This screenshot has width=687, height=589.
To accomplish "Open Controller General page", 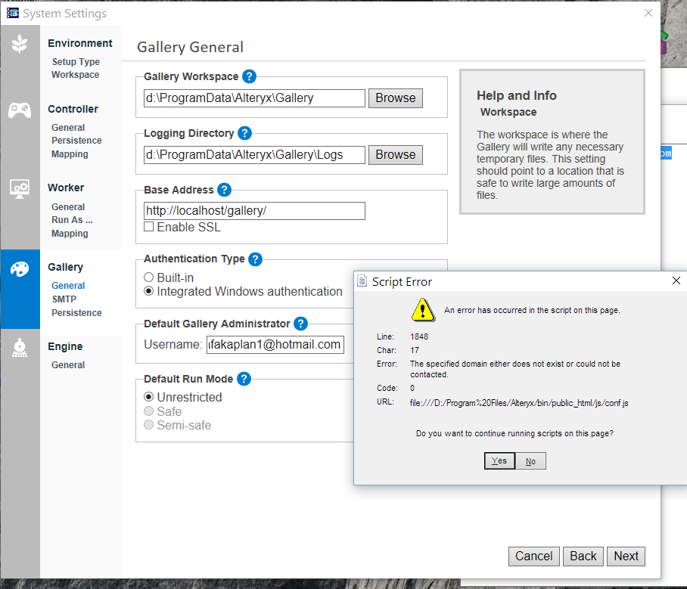I will tap(68, 128).
